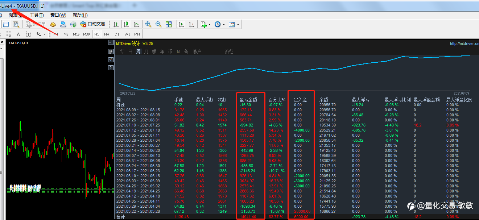
Task: Toggle the MTDriver '√' check button
Action: point(111,59)
